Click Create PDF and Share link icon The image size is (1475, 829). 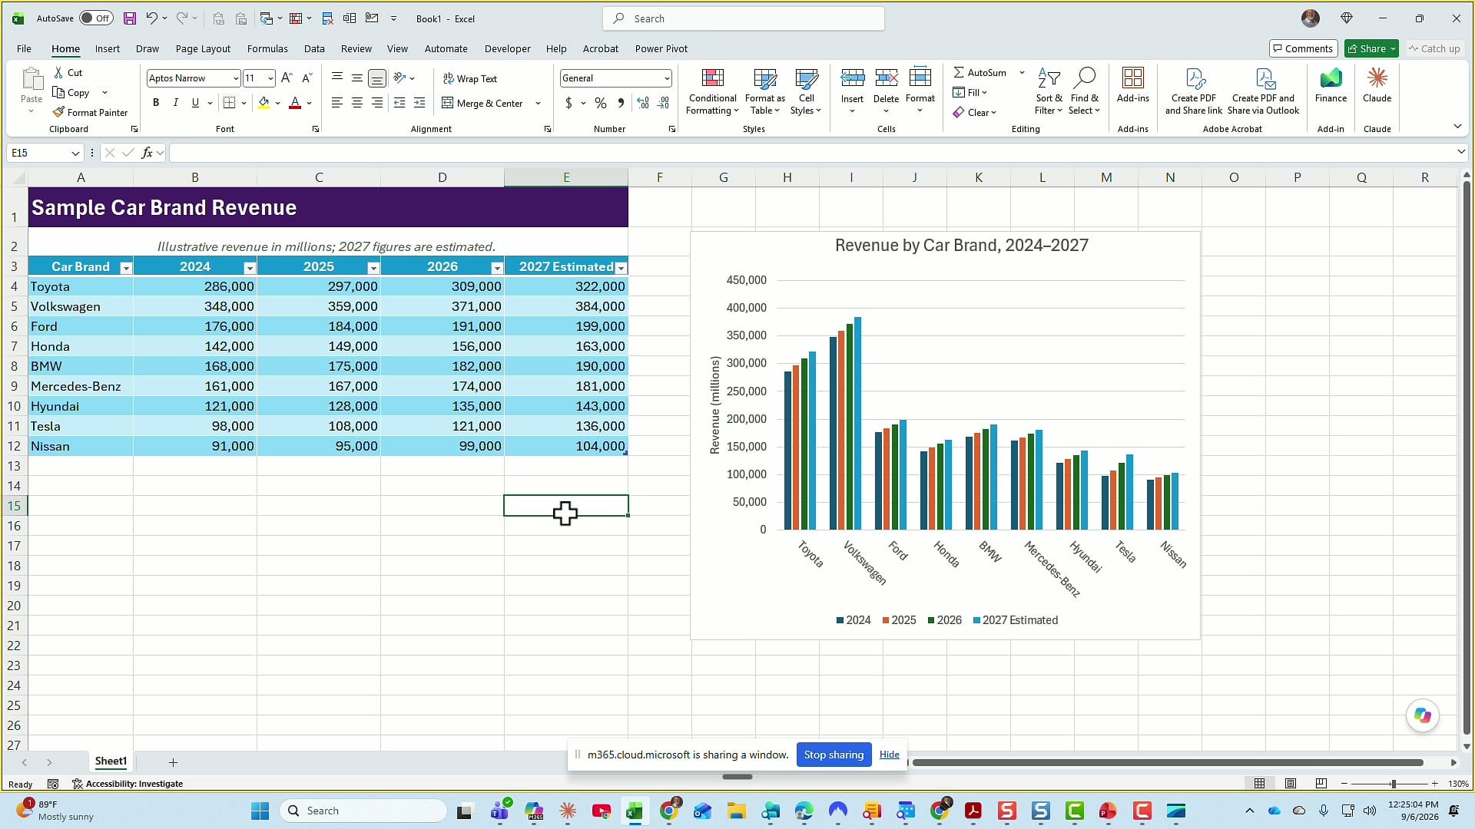[x=1194, y=78]
